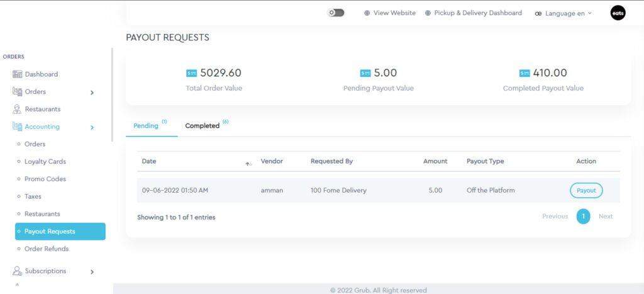The image size is (644, 294).
Task: Collapse the Accounting menu chevron
Action: pyautogui.click(x=92, y=127)
